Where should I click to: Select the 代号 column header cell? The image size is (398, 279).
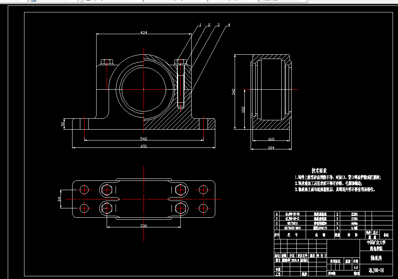(x=292, y=235)
